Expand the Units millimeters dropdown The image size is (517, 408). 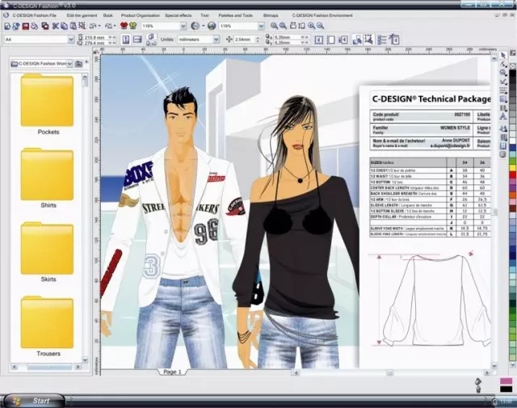[215, 39]
